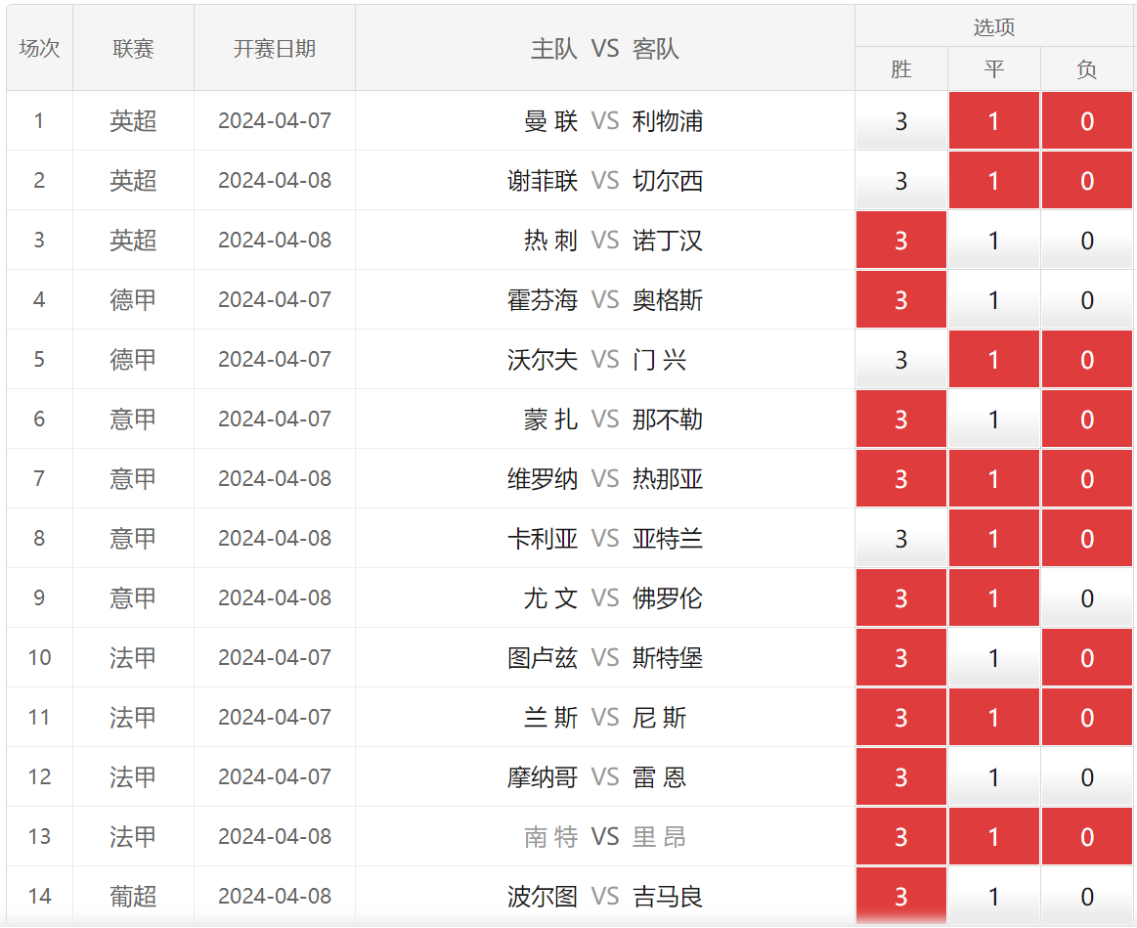The width and height of the screenshot is (1137, 928).
Task: Toggle draw (1) for 兰斯 vs 尼斯
Action: click(993, 717)
